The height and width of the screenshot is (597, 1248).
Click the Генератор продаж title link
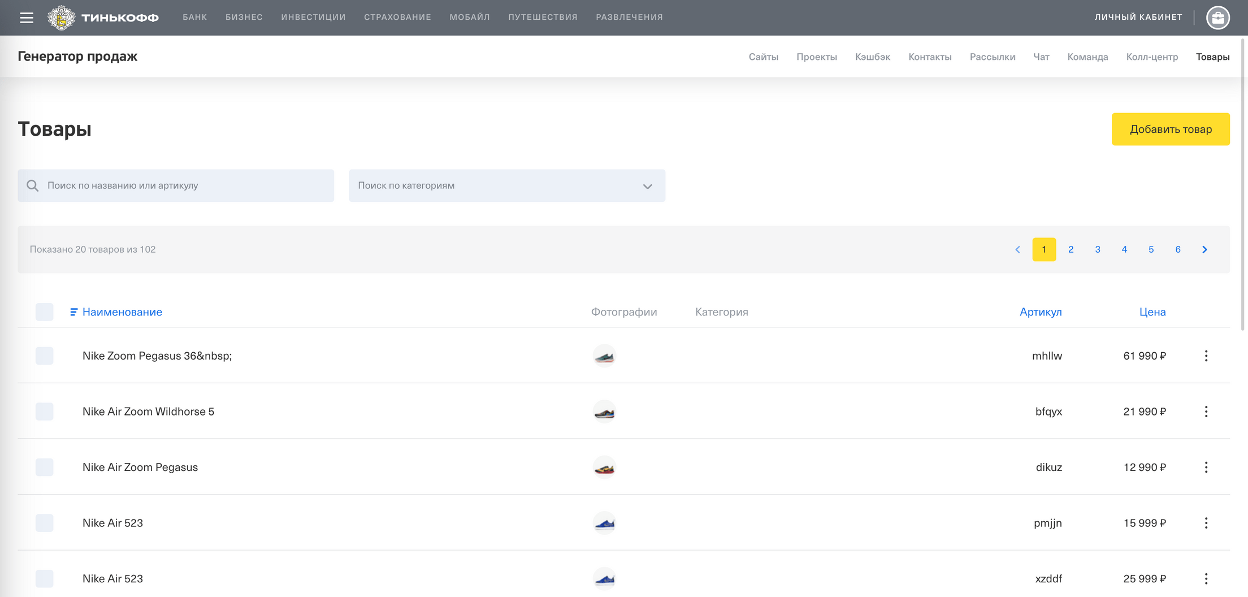pyautogui.click(x=77, y=57)
